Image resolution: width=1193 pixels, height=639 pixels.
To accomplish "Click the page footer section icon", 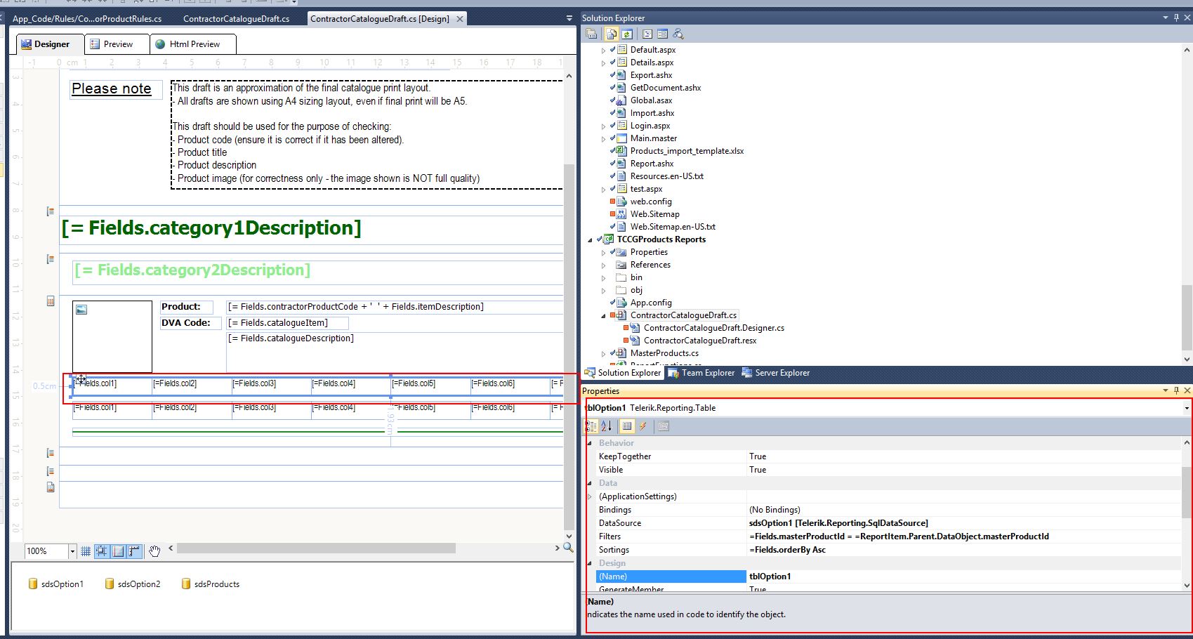I will coord(50,487).
